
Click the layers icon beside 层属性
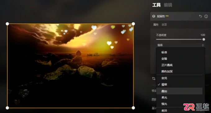pyautogui.click(x=154, y=16)
